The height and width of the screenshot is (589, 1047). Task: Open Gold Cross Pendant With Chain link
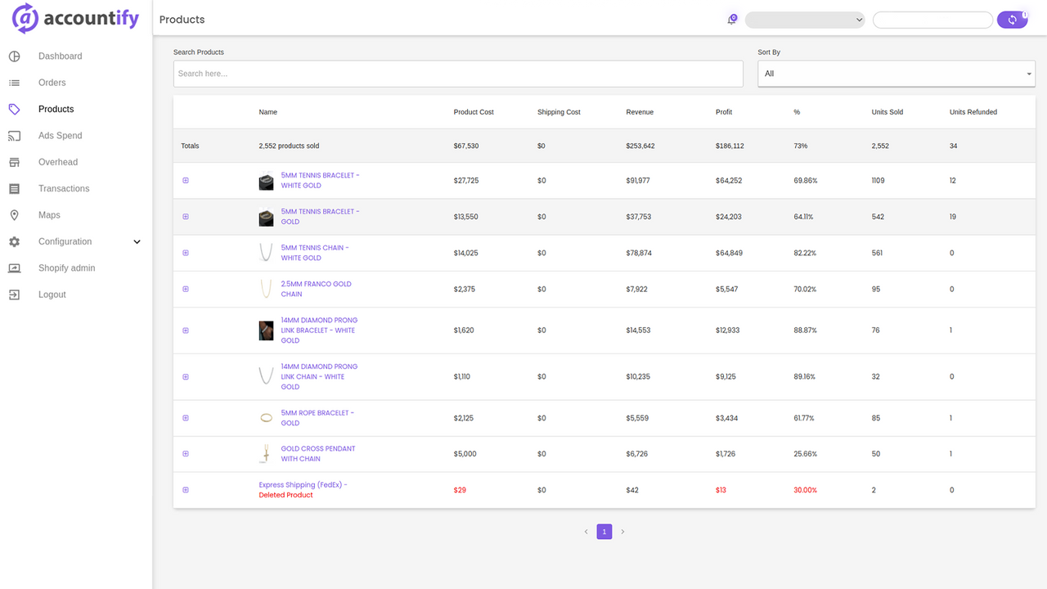pos(318,454)
